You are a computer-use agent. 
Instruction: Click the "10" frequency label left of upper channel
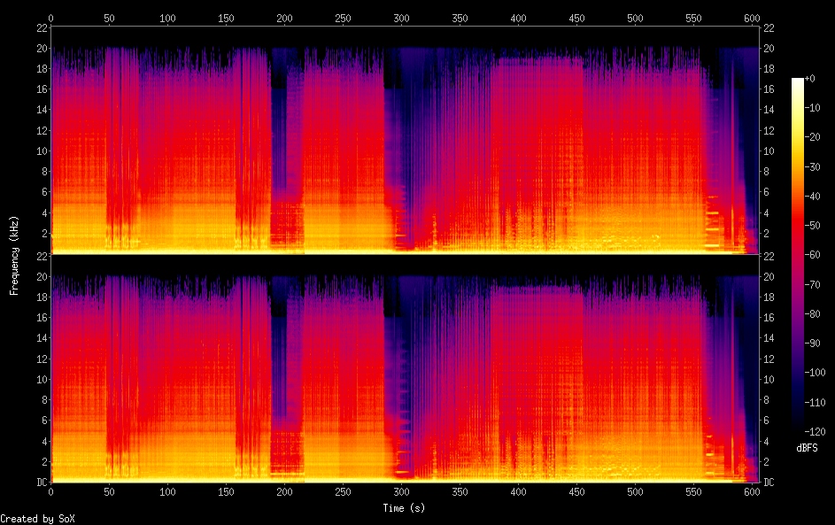click(42, 151)
